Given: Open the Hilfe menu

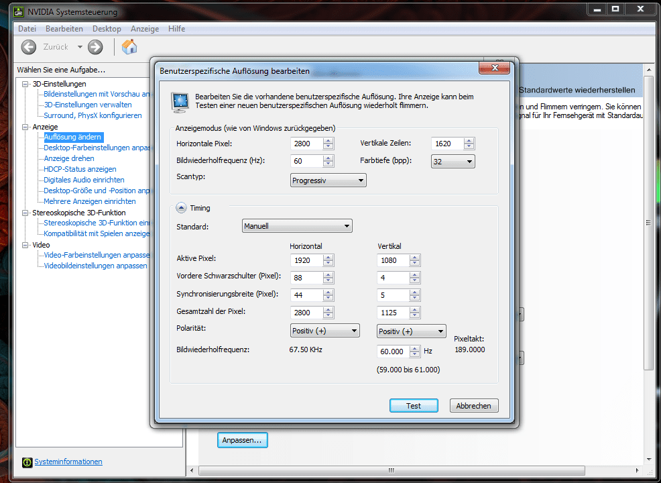Looking at the screenshot, I should coord(176,29).
